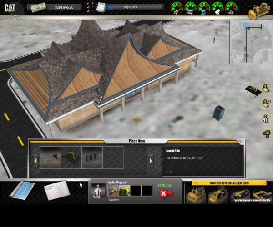Check the gauge with the small equipment icon

pyautogui.click(x=231, y=8)
